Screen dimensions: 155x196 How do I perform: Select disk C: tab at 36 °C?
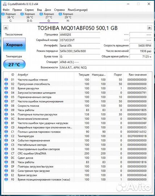pyautogui.click(x=11, y=17)
